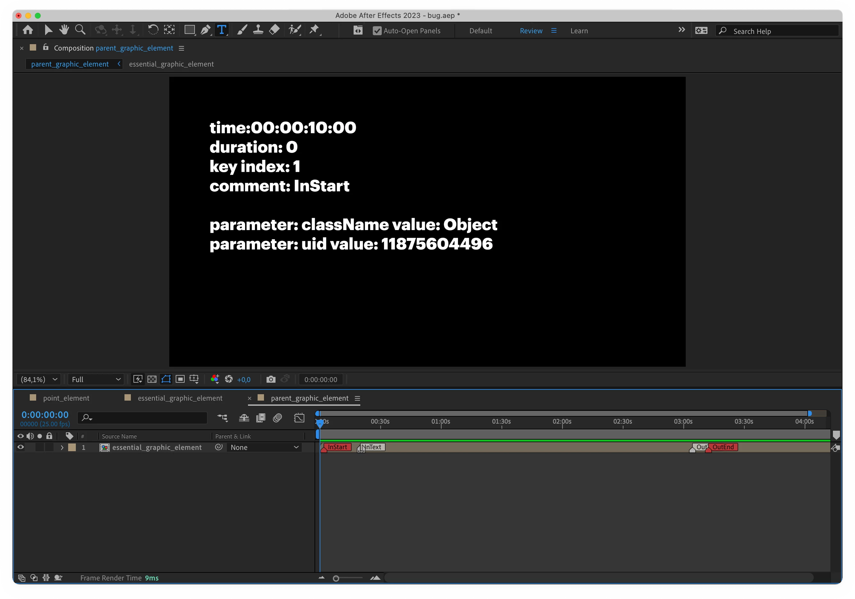
Task: Hide essential_graphic_element layer with eye icon
Action: click(x=20, y=447)
